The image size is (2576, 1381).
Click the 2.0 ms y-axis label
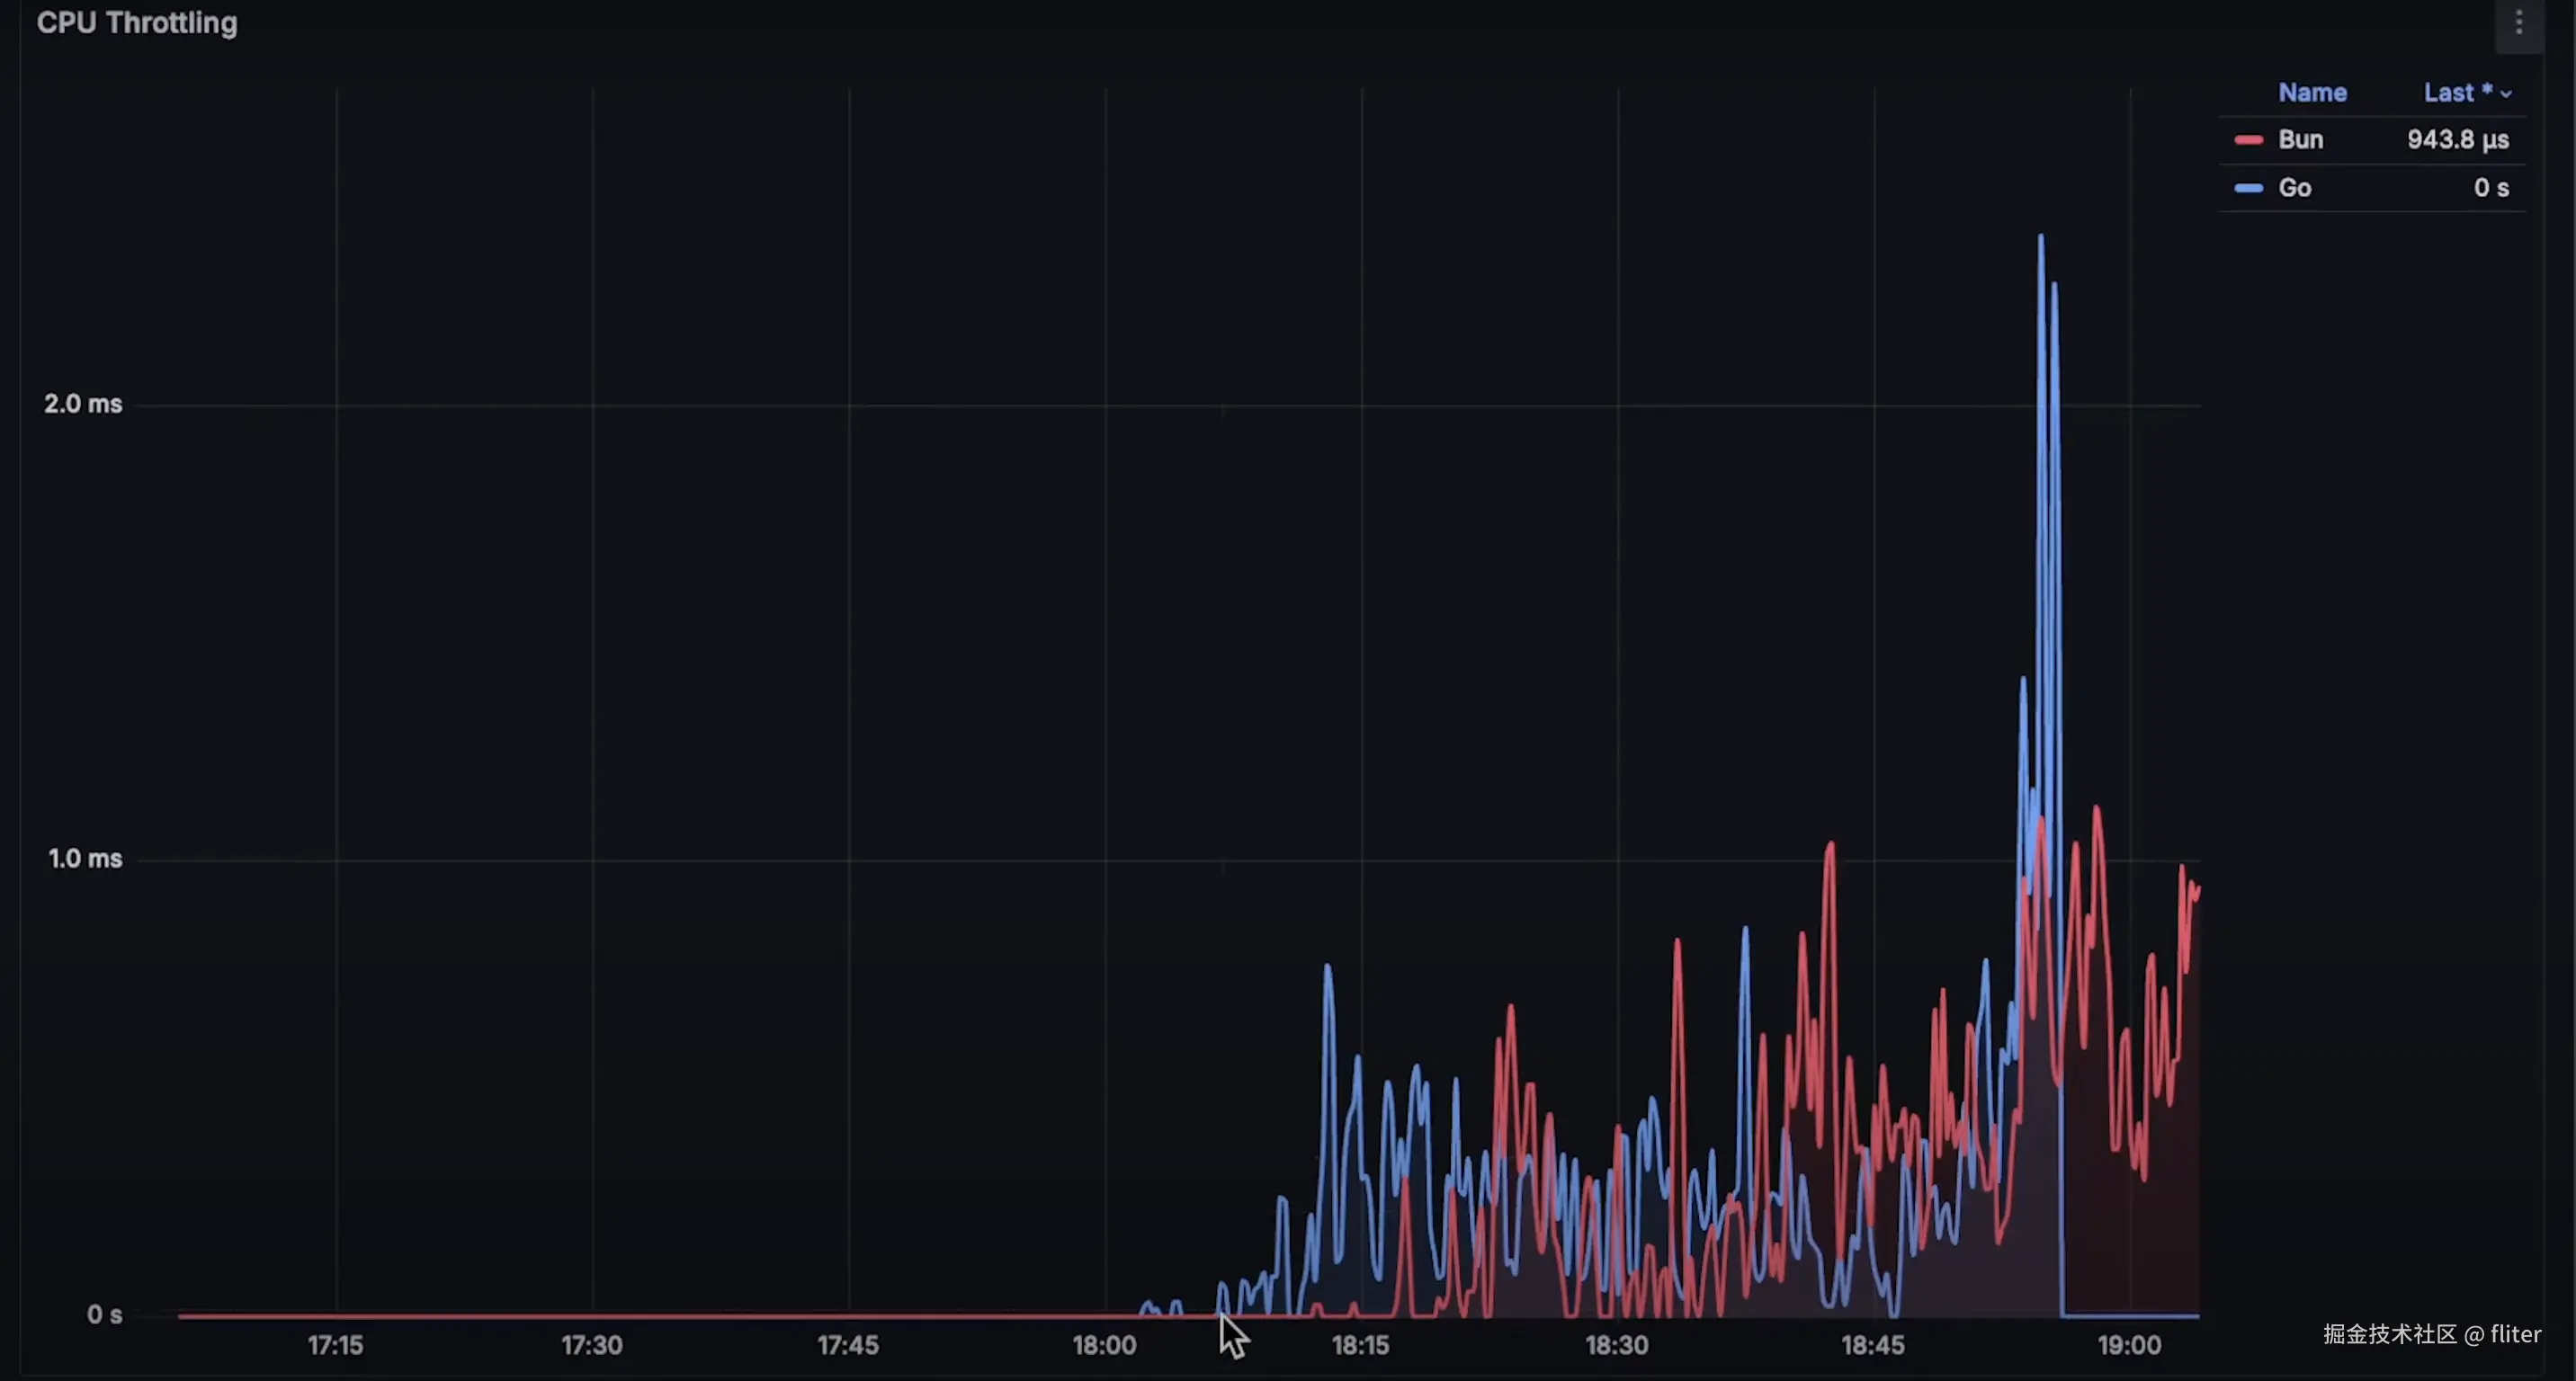83,404
